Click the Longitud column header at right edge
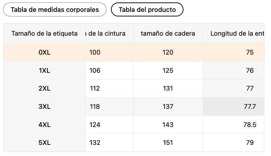This screenshot has height=156, width=271. point(236,33)
